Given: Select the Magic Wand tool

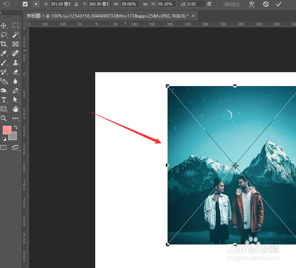Looking at the screenshot, I should (15, 35).
